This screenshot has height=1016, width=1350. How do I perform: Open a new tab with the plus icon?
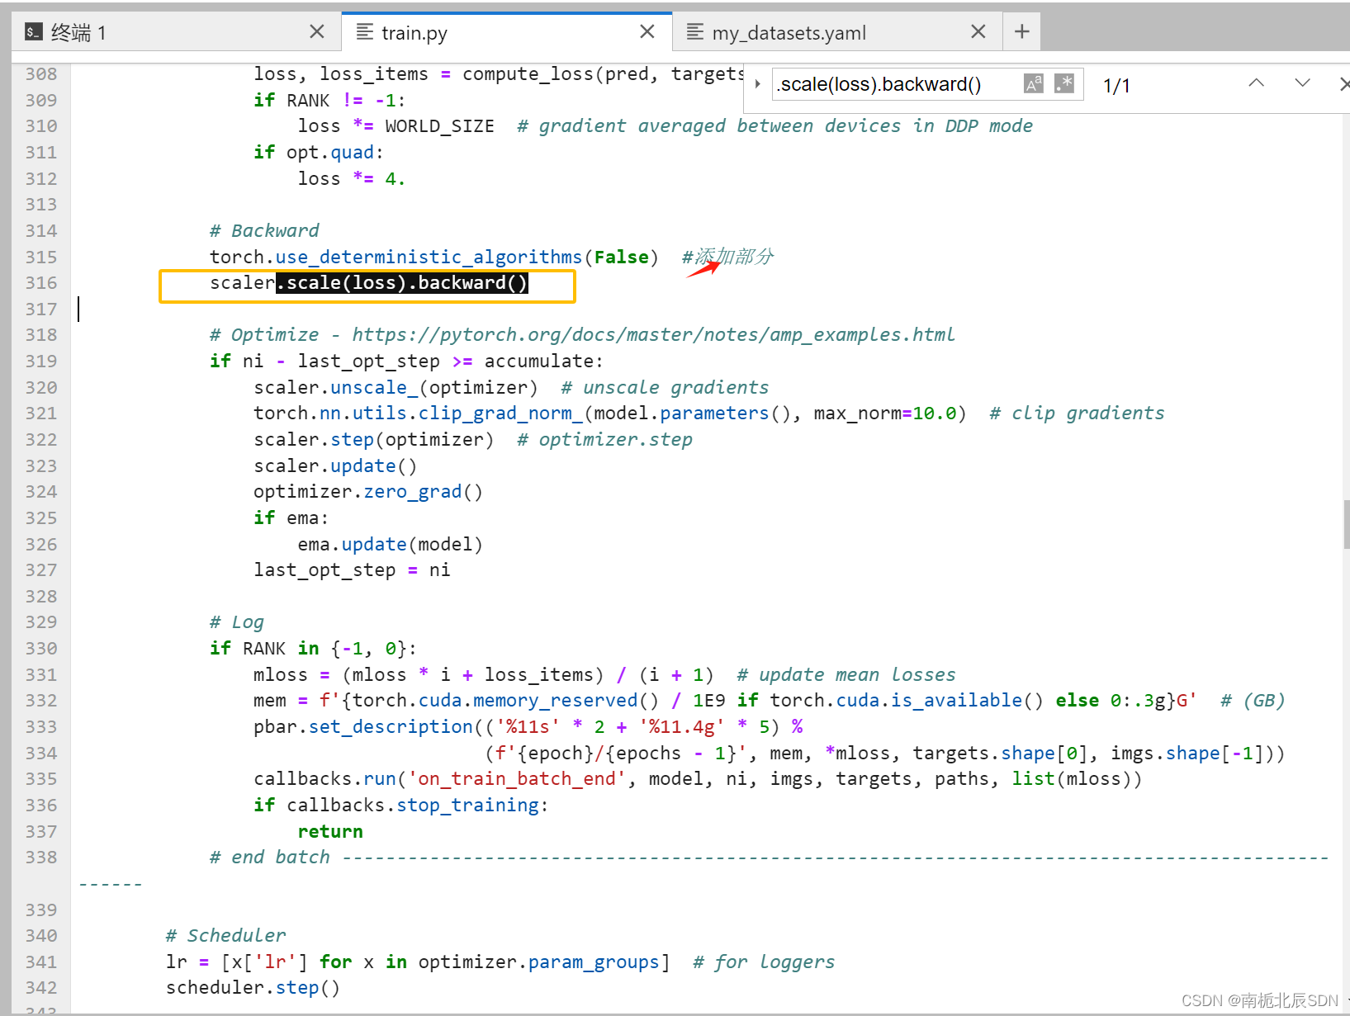click(x=1021, y=31)
